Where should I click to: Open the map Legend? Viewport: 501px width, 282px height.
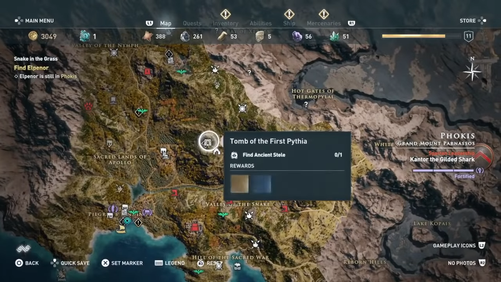pyautogui.click(x=169, y=263)
